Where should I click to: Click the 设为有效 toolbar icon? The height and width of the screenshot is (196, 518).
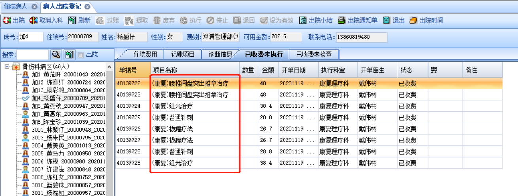264,20
